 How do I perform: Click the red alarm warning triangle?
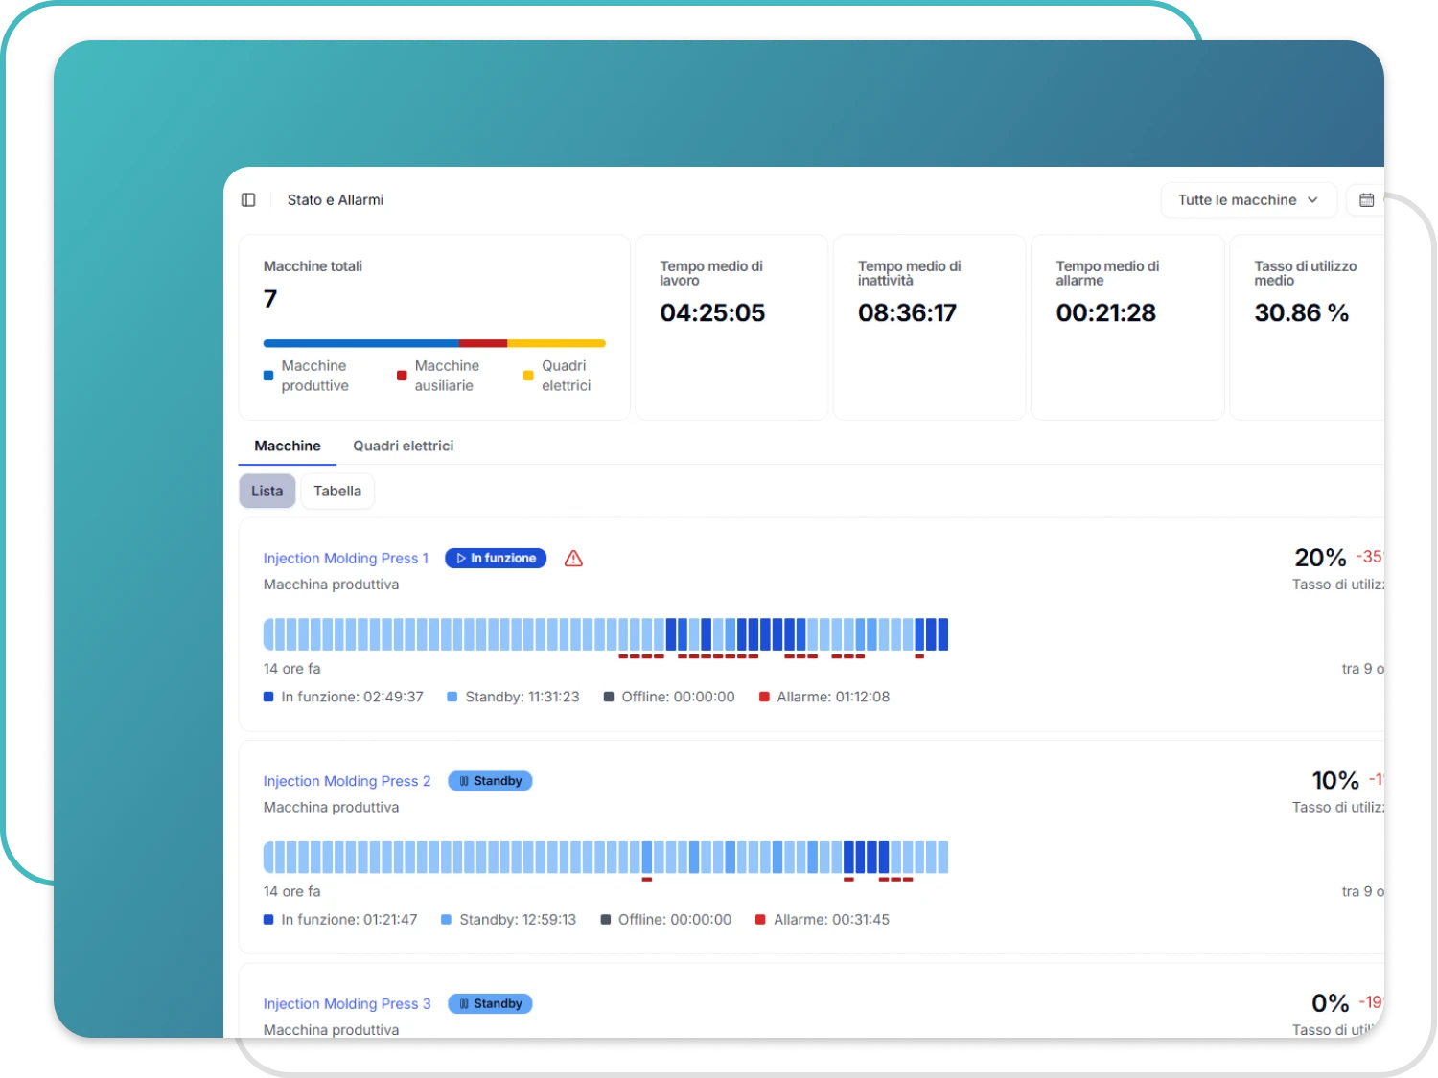click(573, 559)
